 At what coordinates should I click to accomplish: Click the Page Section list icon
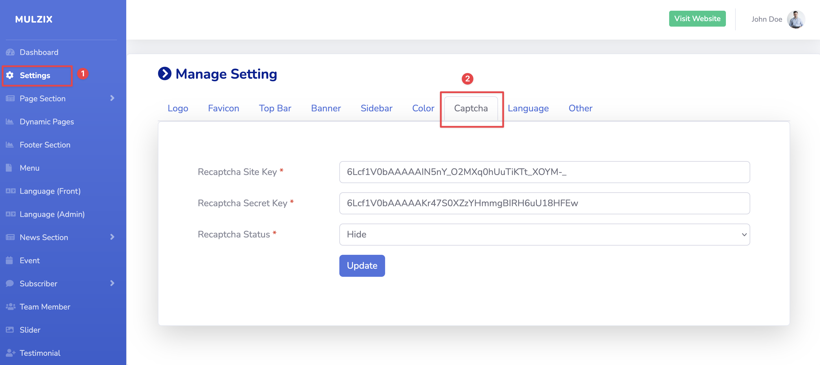(x=10, y=99)
